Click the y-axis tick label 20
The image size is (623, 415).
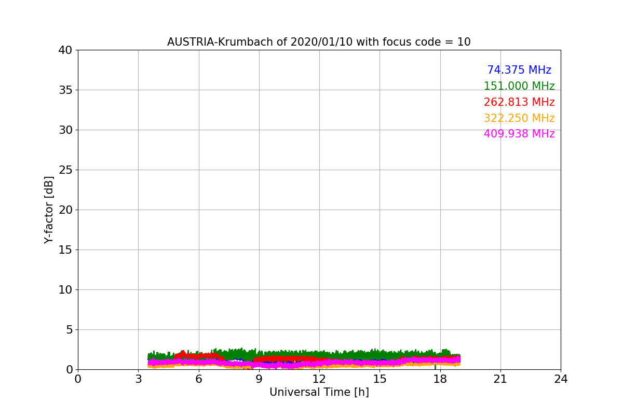click(x=65, y=210)
